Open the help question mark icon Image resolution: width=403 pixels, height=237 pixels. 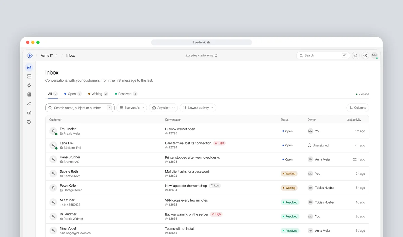point(365,55)
